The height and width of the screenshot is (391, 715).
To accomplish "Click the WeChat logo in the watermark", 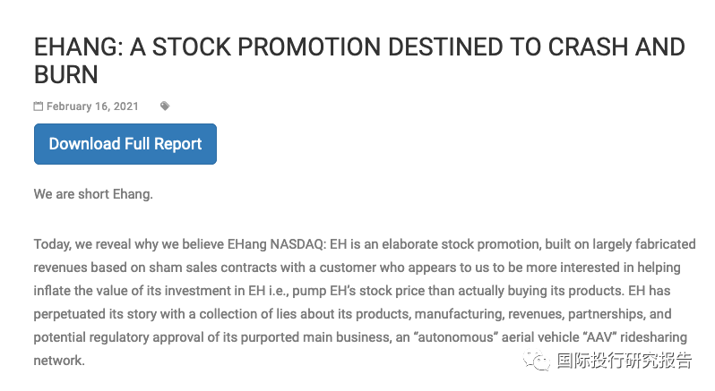I will 539,360.
